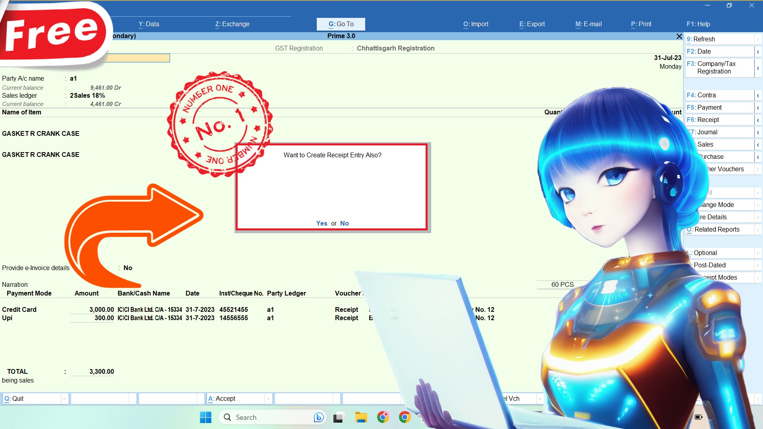Image resolution: width=763 pixels, height=429 pixels.
Task: Toggle Provide e-Invoice details setting
Action: pyautogui.click(x=128, y=268)
